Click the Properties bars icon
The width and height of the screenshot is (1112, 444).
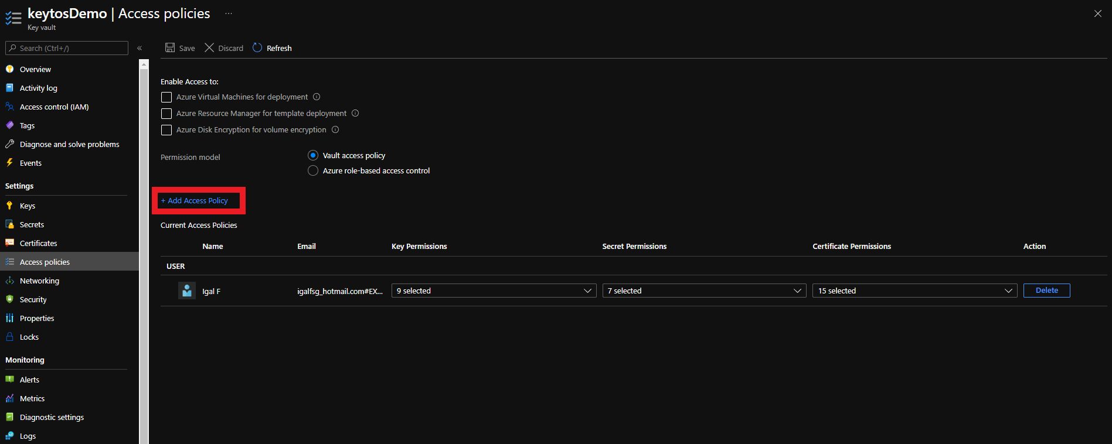tap(9, 318)
